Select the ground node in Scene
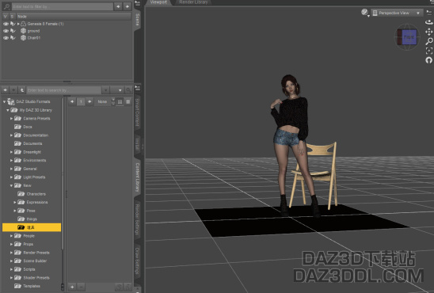 coord(33,31)
